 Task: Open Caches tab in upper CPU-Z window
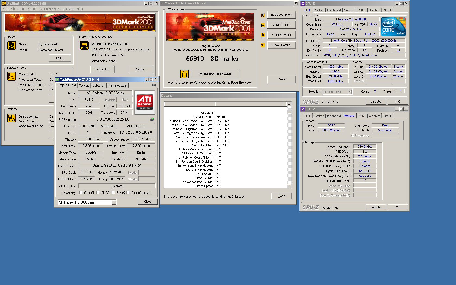319,10
